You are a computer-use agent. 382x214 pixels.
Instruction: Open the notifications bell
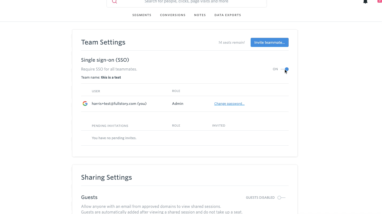click(x=365, y=2)
